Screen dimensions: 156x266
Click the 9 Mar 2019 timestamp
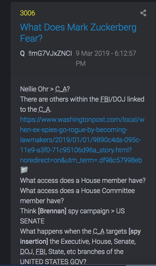click(106, 59)
